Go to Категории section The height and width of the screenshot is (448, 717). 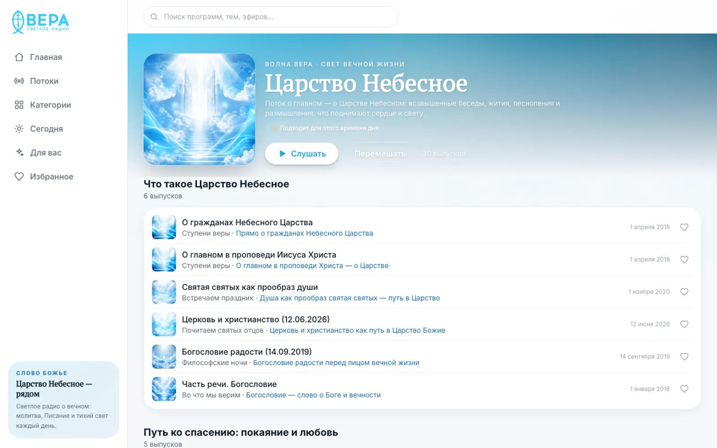coord(43,105)
